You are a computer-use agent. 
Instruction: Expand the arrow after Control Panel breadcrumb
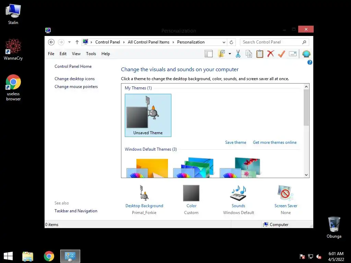click(124, 42)
